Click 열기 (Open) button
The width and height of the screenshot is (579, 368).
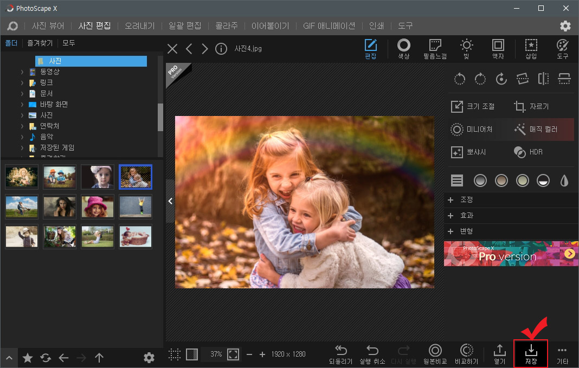tap(499, 354)
